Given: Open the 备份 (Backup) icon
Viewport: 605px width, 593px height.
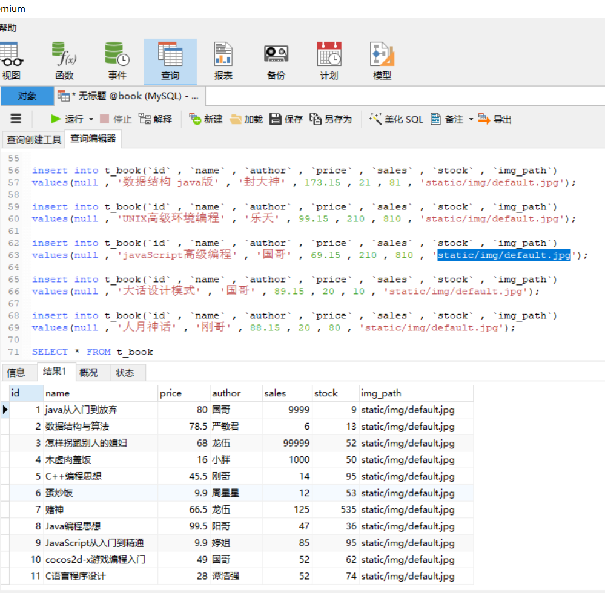Looking at the screenshot, I should [x=276, y=61].
